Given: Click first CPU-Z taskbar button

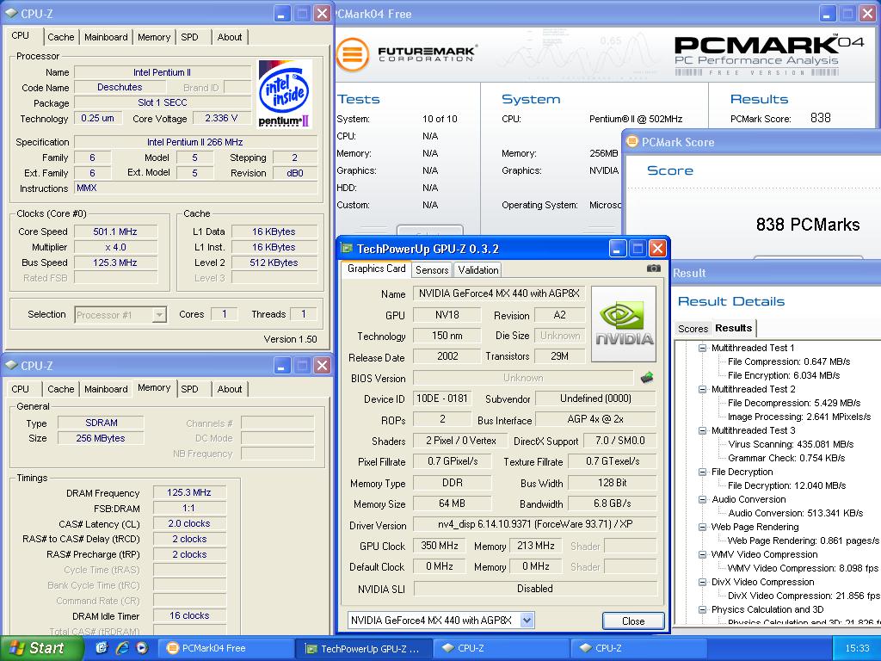Looking at the screenshot, I should (x=502, y=648).
